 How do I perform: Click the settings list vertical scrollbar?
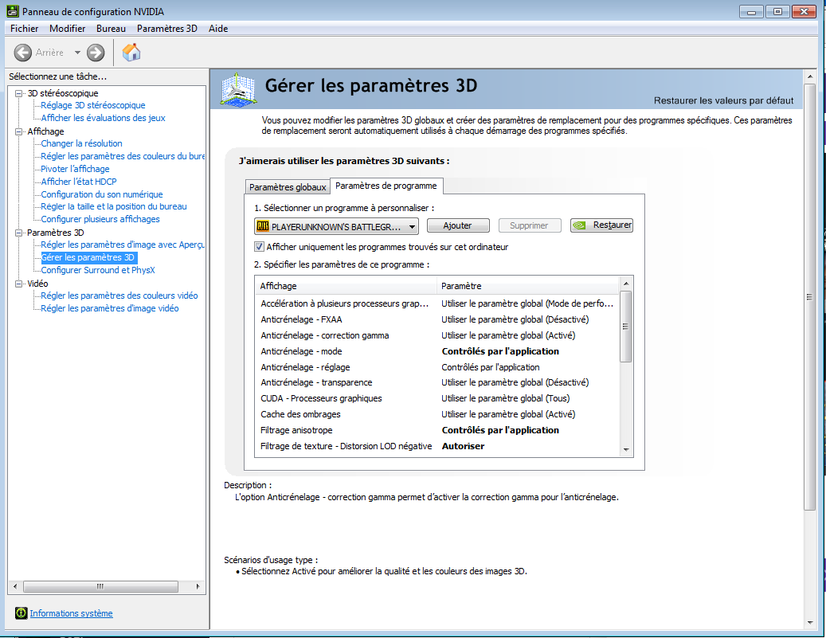tap(625, 327)
